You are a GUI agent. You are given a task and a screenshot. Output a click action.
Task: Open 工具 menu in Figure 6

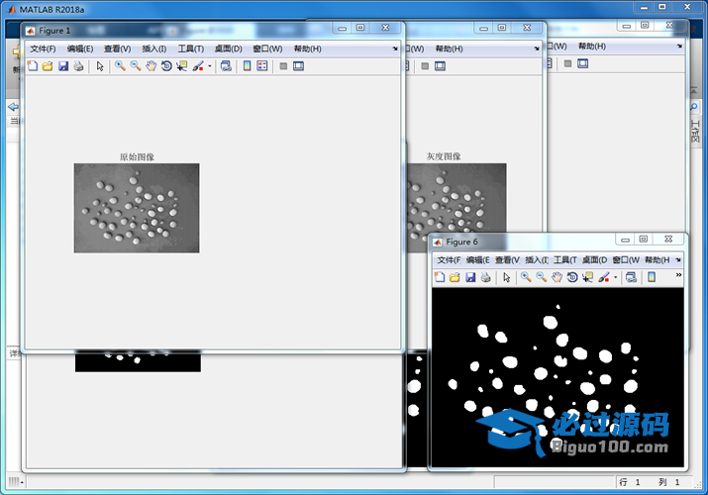(x=565, y=260)
